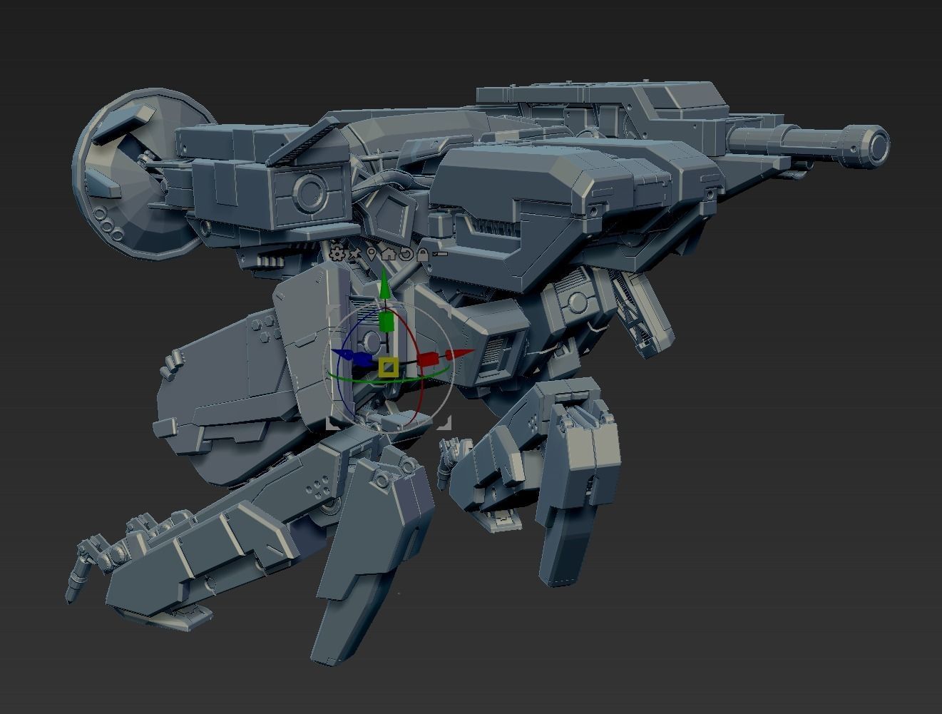The height and width of the screenshot is (714, 942).
Task: Open the Gizmo customize gear icon
Action: tap(337, 254)
